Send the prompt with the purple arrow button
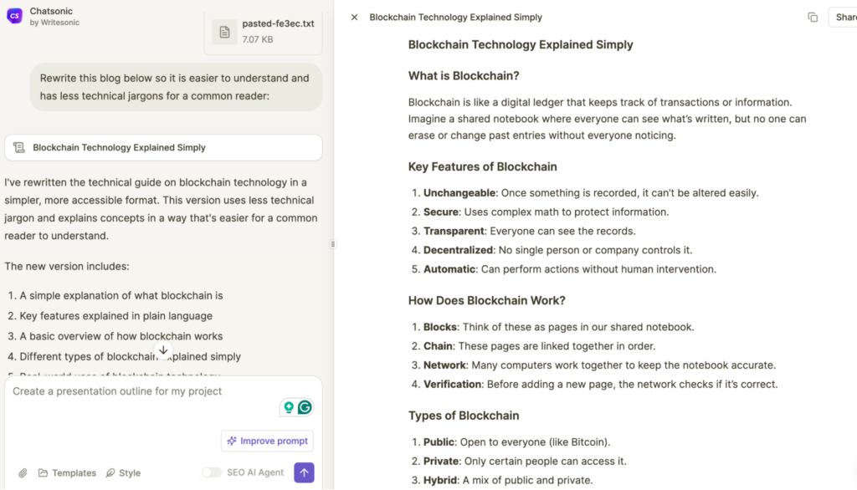857x490 pixels. coord(305,472)
